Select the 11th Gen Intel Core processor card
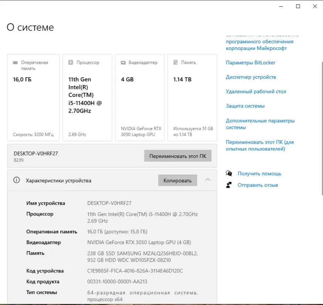The image size is (323, 305). pos(87,98)
